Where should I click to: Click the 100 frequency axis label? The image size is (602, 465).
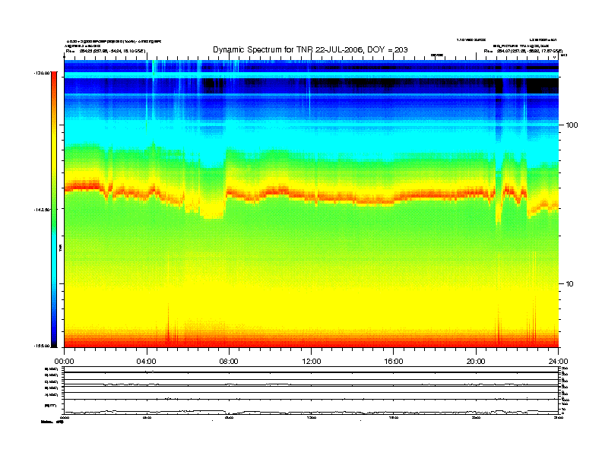572,125
